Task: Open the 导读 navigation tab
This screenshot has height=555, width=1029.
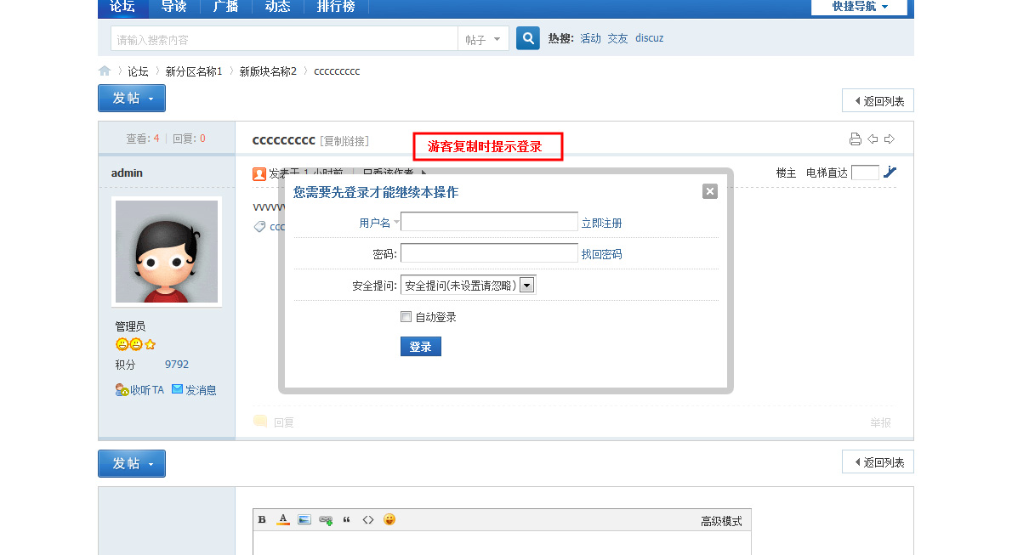Action: coord(174,7)
